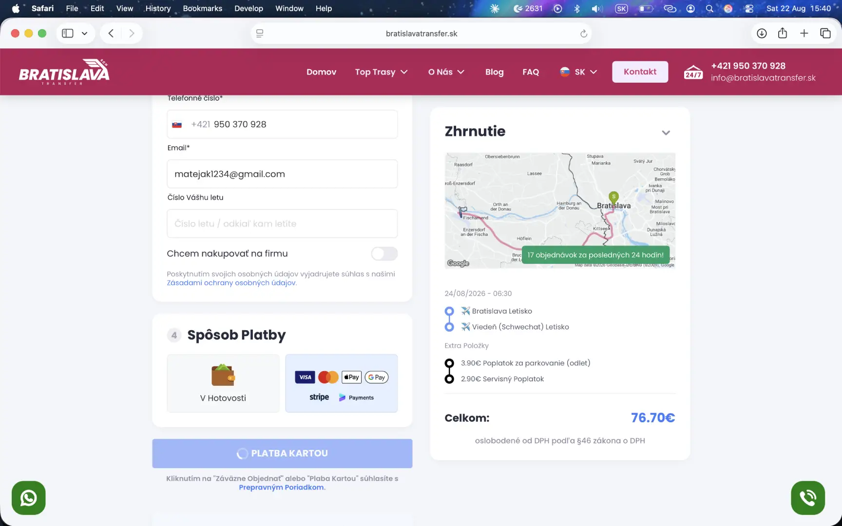Click the Safari share icon

[x=783, y=33]
